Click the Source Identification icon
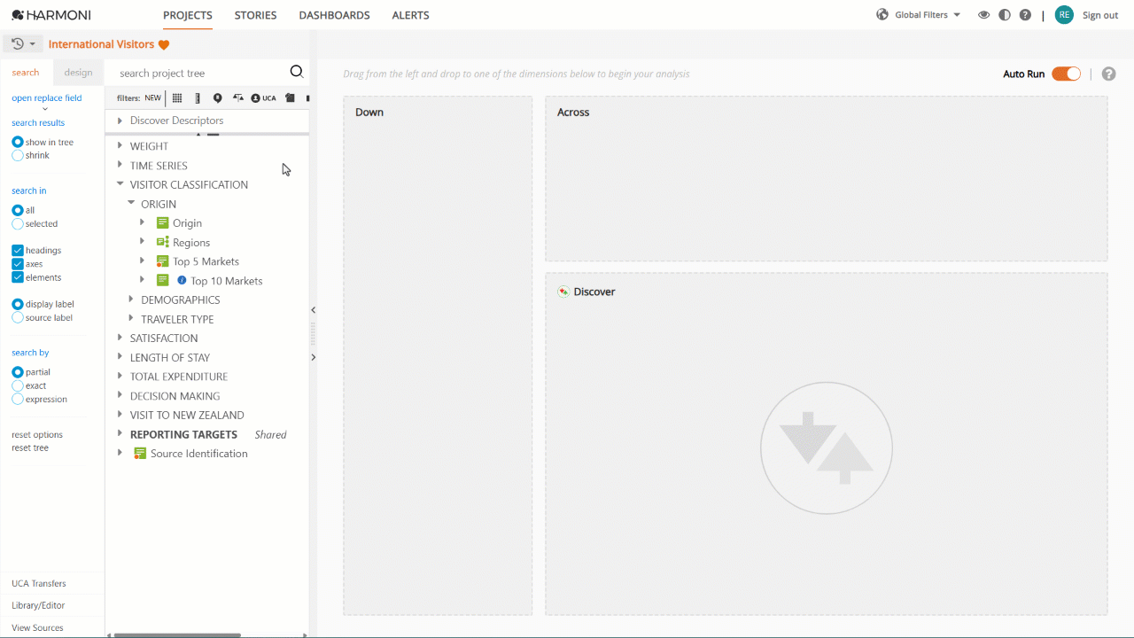Screen dimensions: 1134x638 click(x=140, y=454)
